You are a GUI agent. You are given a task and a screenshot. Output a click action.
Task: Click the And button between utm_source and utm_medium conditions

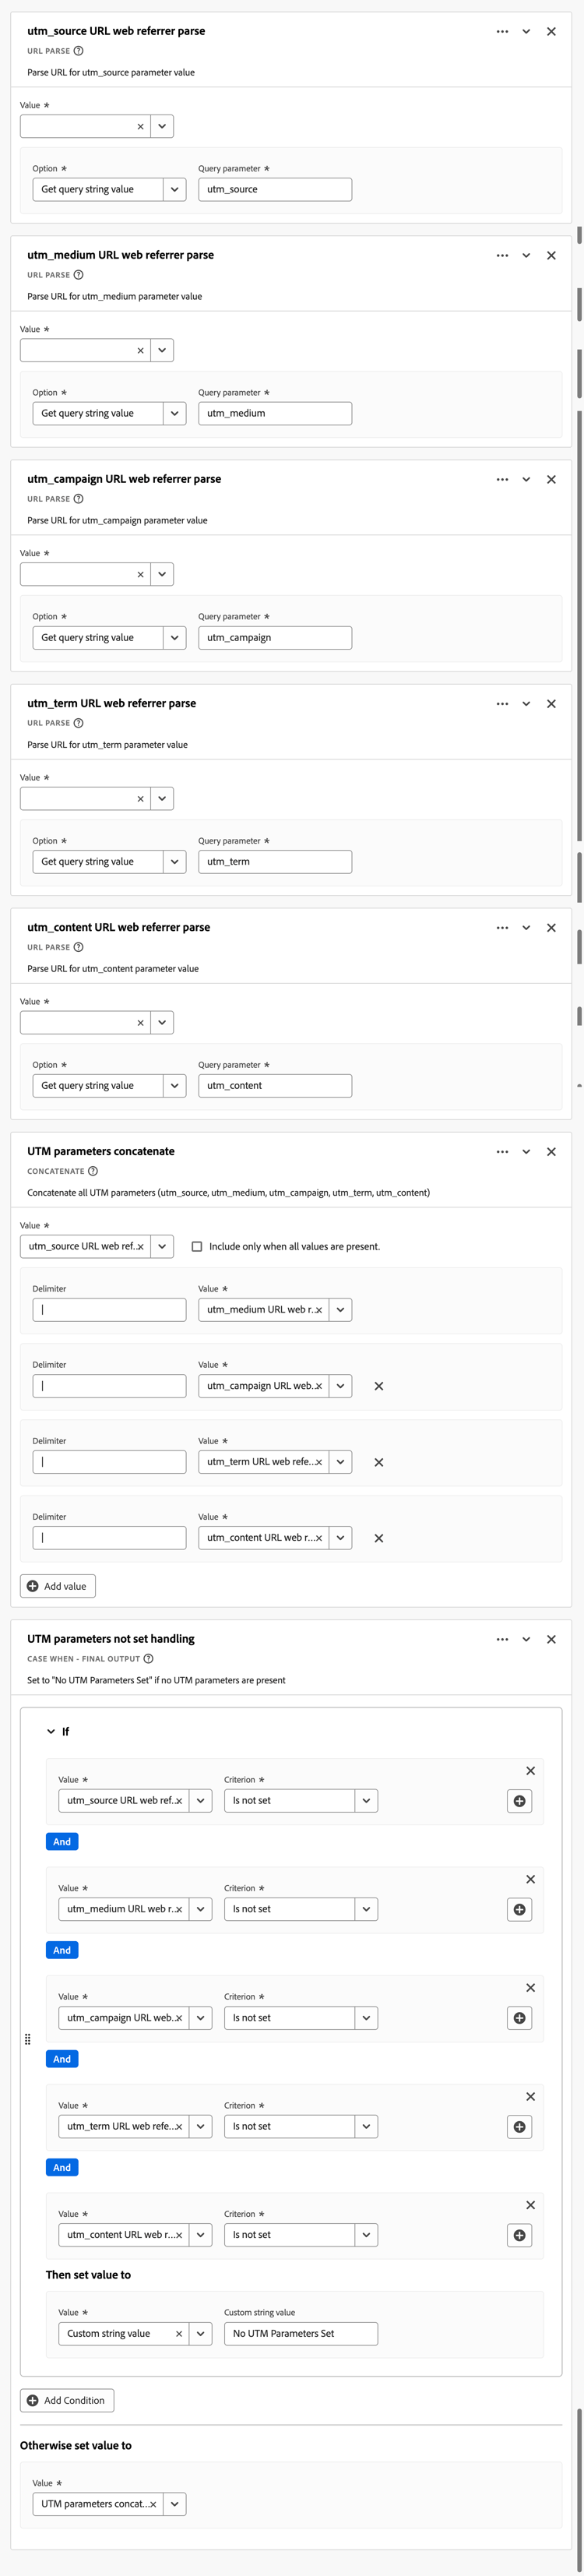[61, 1841]
